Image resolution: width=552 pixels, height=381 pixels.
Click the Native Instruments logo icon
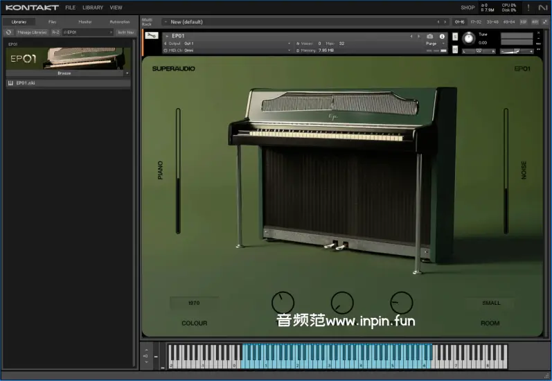(542, 8)
